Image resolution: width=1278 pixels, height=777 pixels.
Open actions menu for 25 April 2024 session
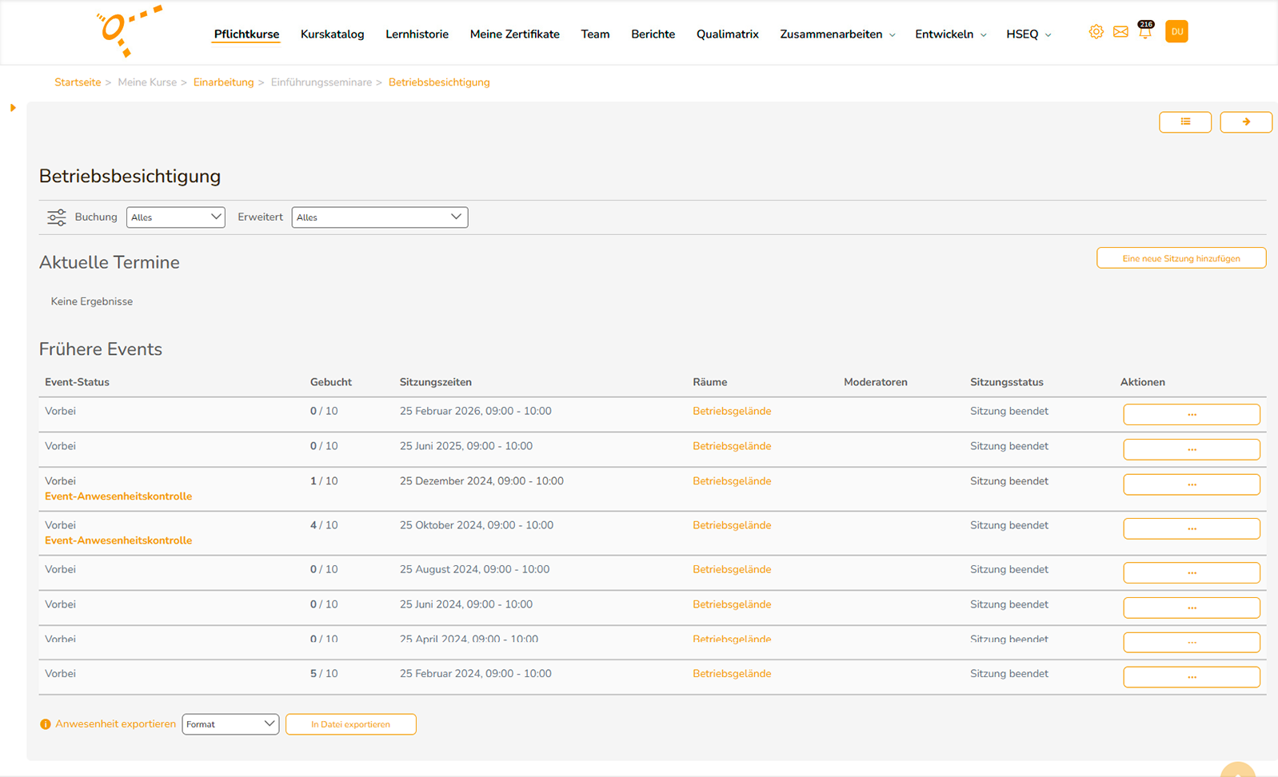click(1192, 642)
